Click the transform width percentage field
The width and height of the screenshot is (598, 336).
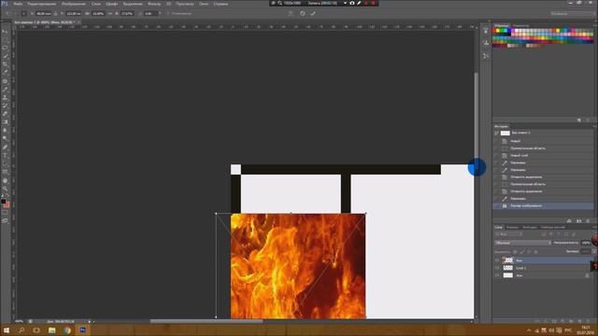97,13
